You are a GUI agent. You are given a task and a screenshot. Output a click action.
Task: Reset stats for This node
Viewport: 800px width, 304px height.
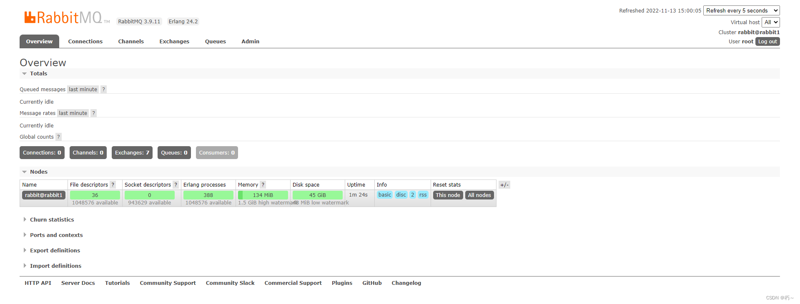point(448,195)
